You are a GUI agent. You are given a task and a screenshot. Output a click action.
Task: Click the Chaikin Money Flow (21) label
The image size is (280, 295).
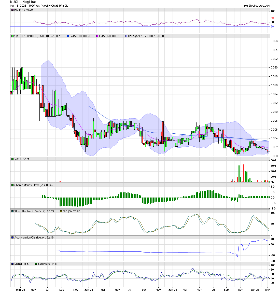(x=34, y=185)
